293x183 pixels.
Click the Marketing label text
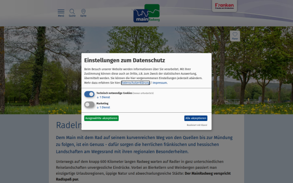pos(103,103)
